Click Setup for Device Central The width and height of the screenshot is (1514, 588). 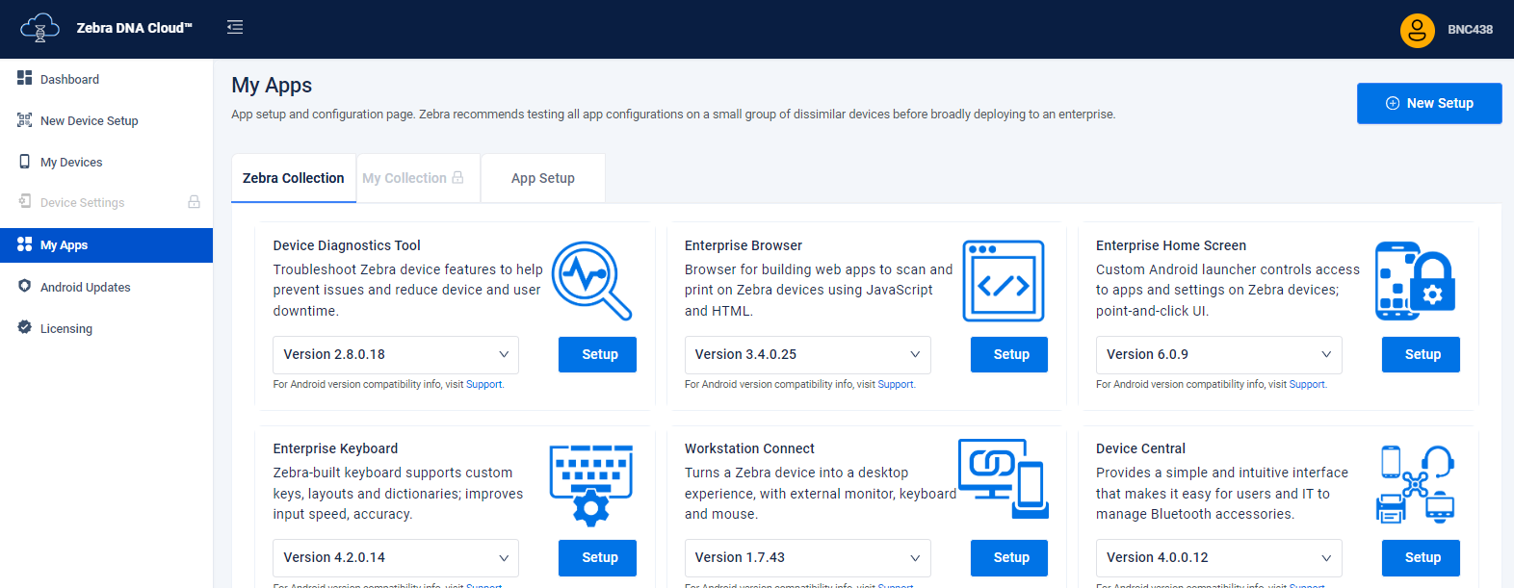tap(1421, 557)
